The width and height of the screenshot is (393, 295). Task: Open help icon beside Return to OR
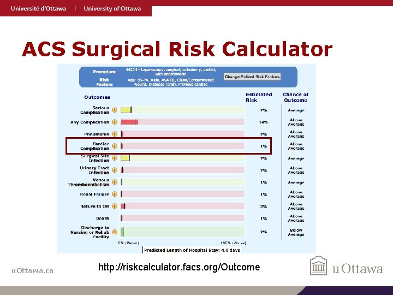coord(115,206)
